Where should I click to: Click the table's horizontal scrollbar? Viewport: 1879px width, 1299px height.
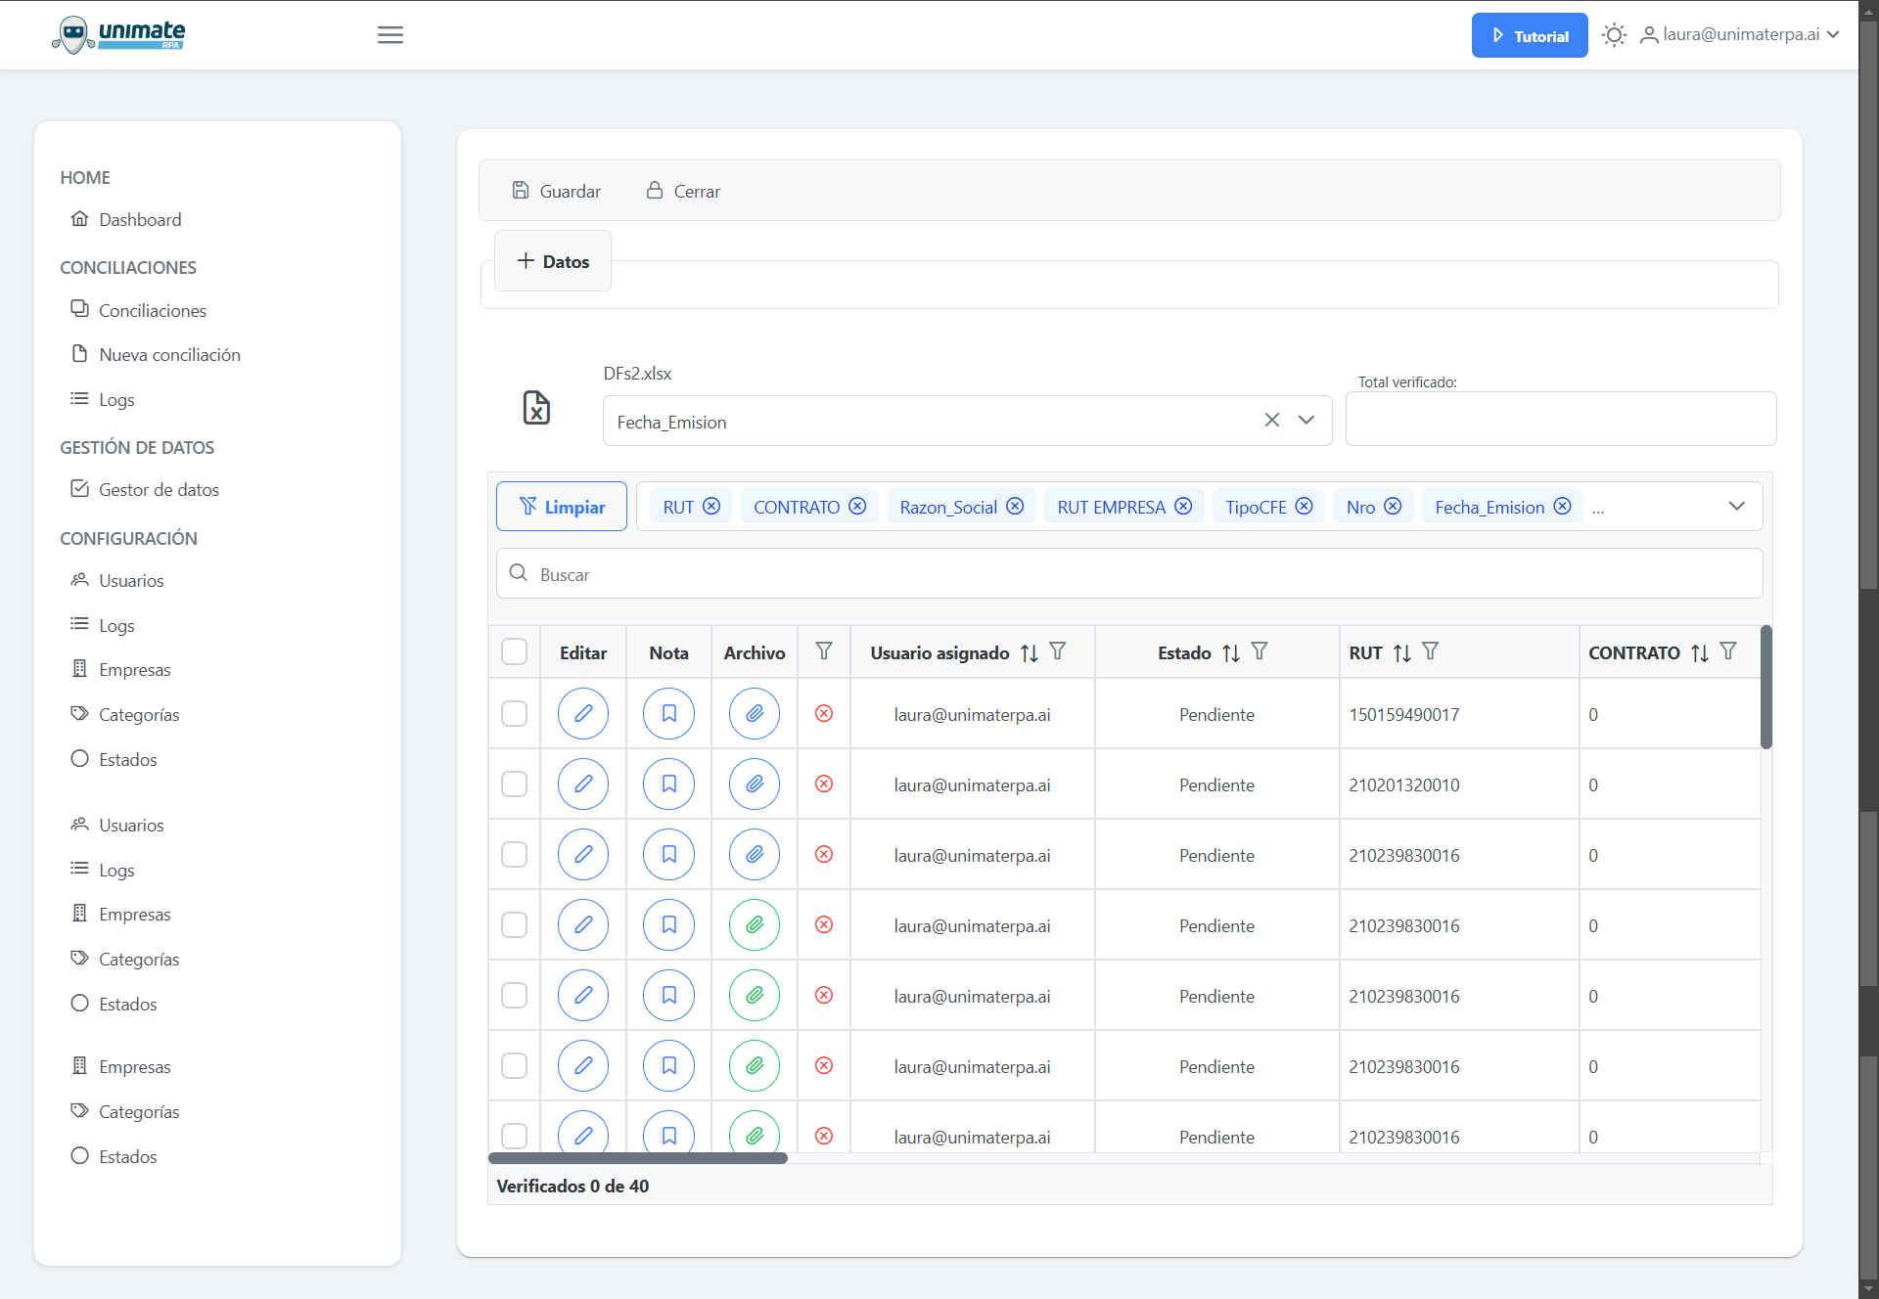(637, 1158)
